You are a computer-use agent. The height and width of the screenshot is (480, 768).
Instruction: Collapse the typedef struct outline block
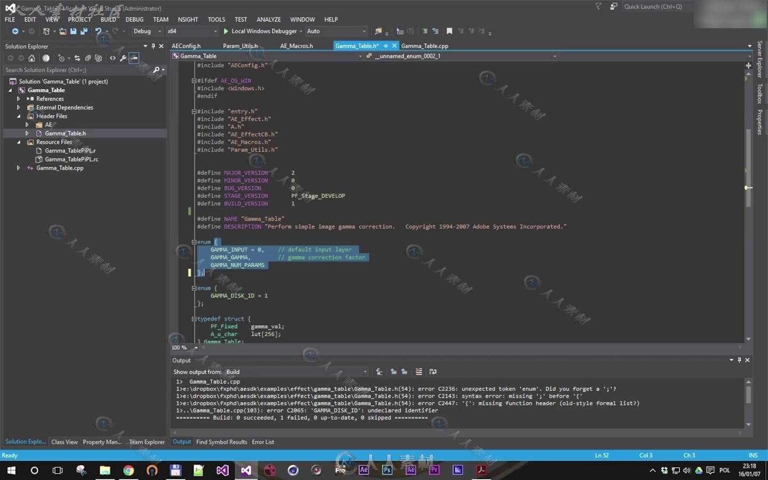coord(194,319)
